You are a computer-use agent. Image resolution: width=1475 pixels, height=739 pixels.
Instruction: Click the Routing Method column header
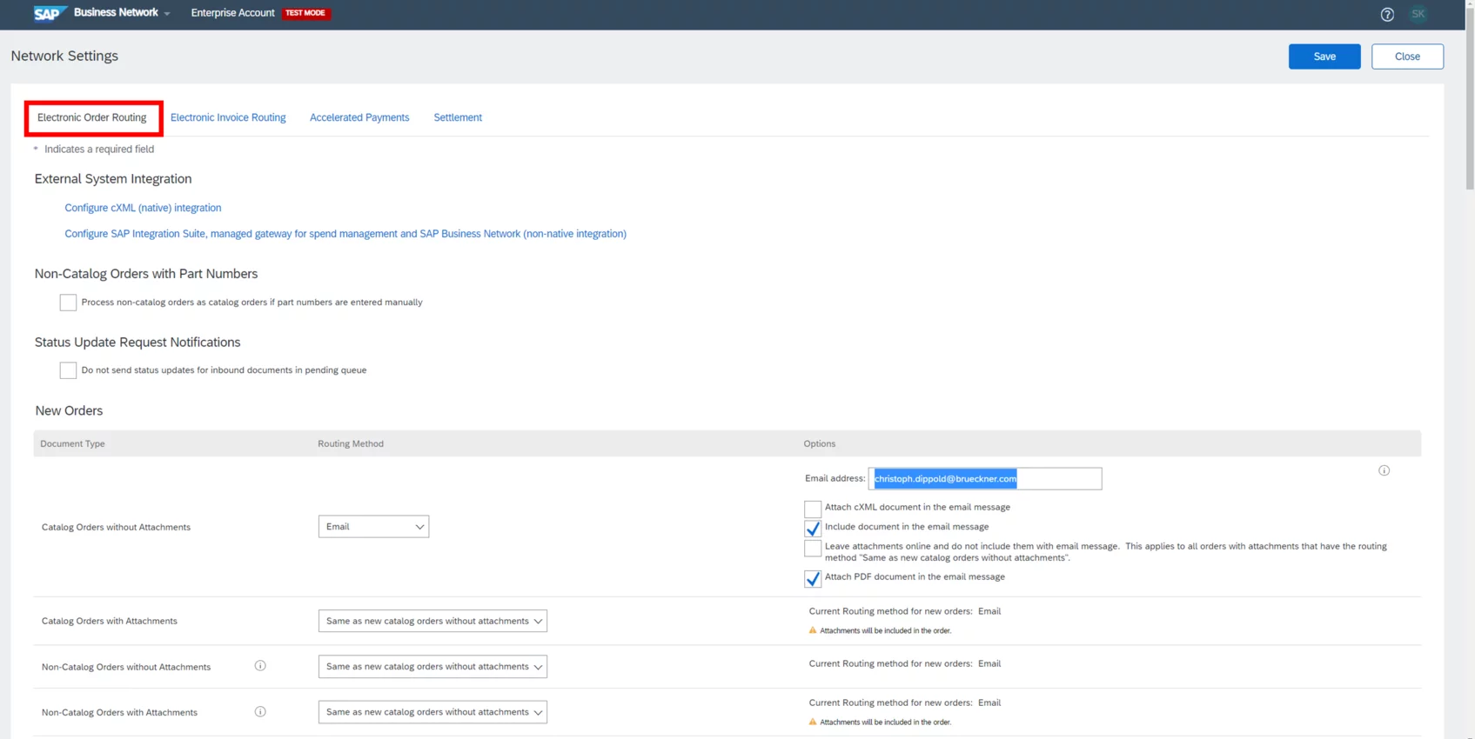click(351, 443)
